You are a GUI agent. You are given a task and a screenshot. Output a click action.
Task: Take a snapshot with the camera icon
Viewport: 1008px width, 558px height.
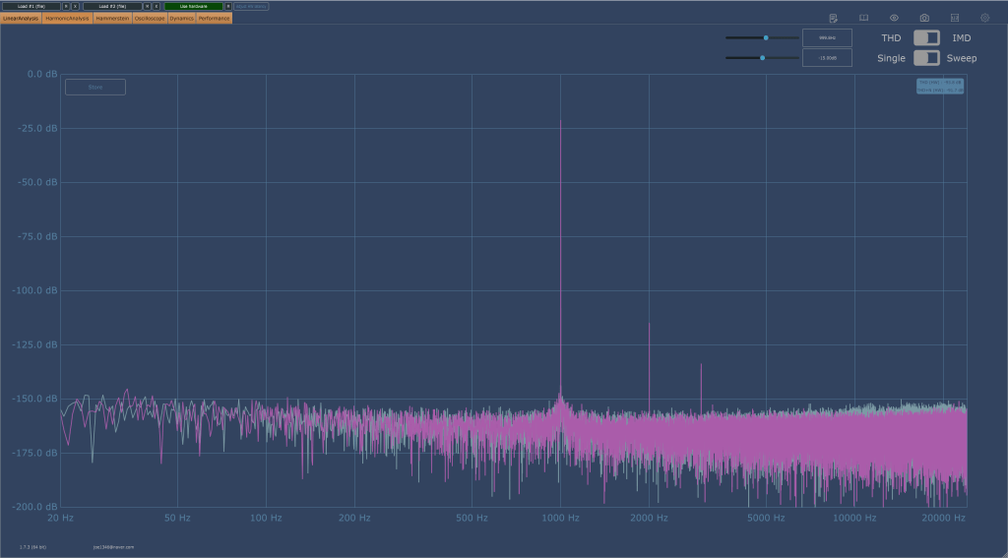point(924,18)
